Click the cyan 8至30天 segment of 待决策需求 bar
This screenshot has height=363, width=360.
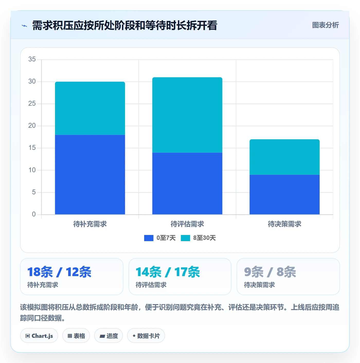[285, 157]
